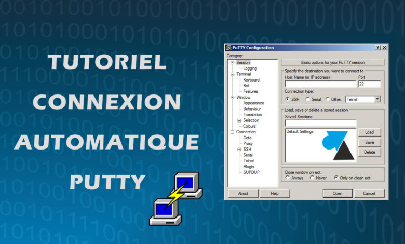Click the Help button
The image size is (405, 244).
pyautogui.click(x=275, y=194)
